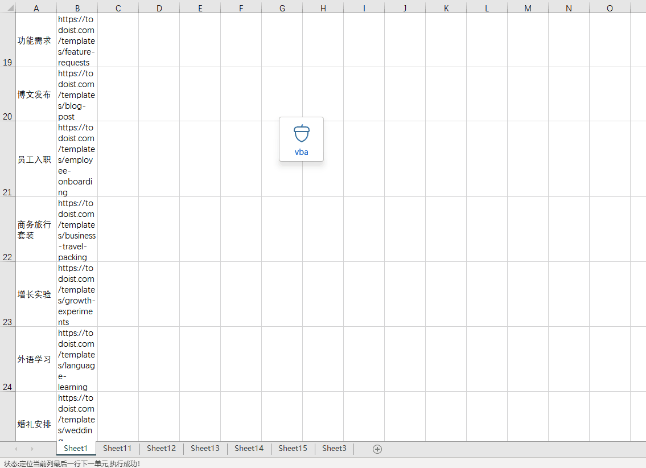
Task: Click the vba acorn icon
Action: click(x=301, y=134)
